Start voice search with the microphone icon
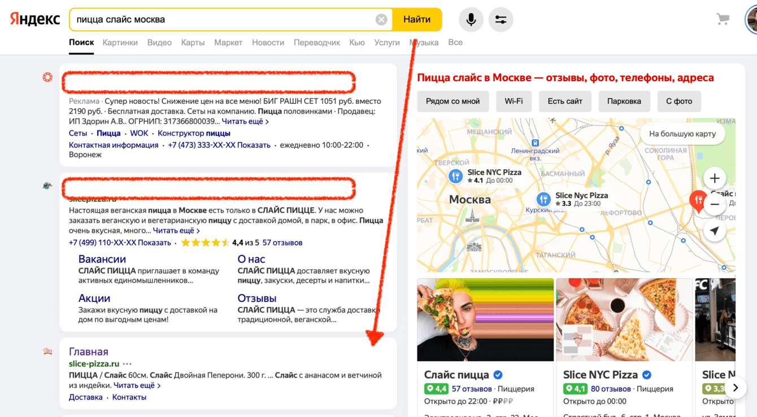The width and height of the screenshot is (757, 417). [x=471, y=20]
